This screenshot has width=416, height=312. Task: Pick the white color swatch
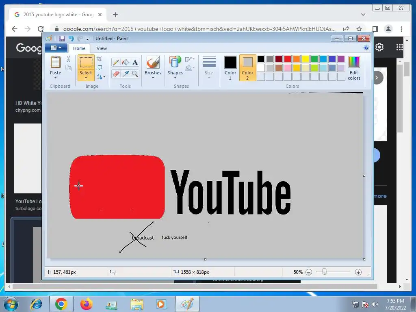(260, 68)
